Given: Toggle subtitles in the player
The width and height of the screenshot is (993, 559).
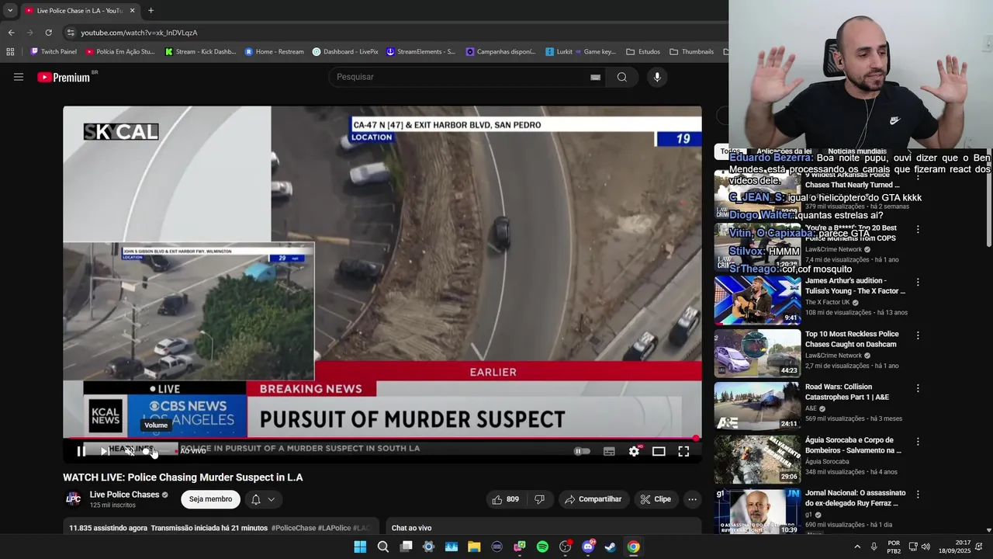Looking at the screenshot, I should coord(609,451).
